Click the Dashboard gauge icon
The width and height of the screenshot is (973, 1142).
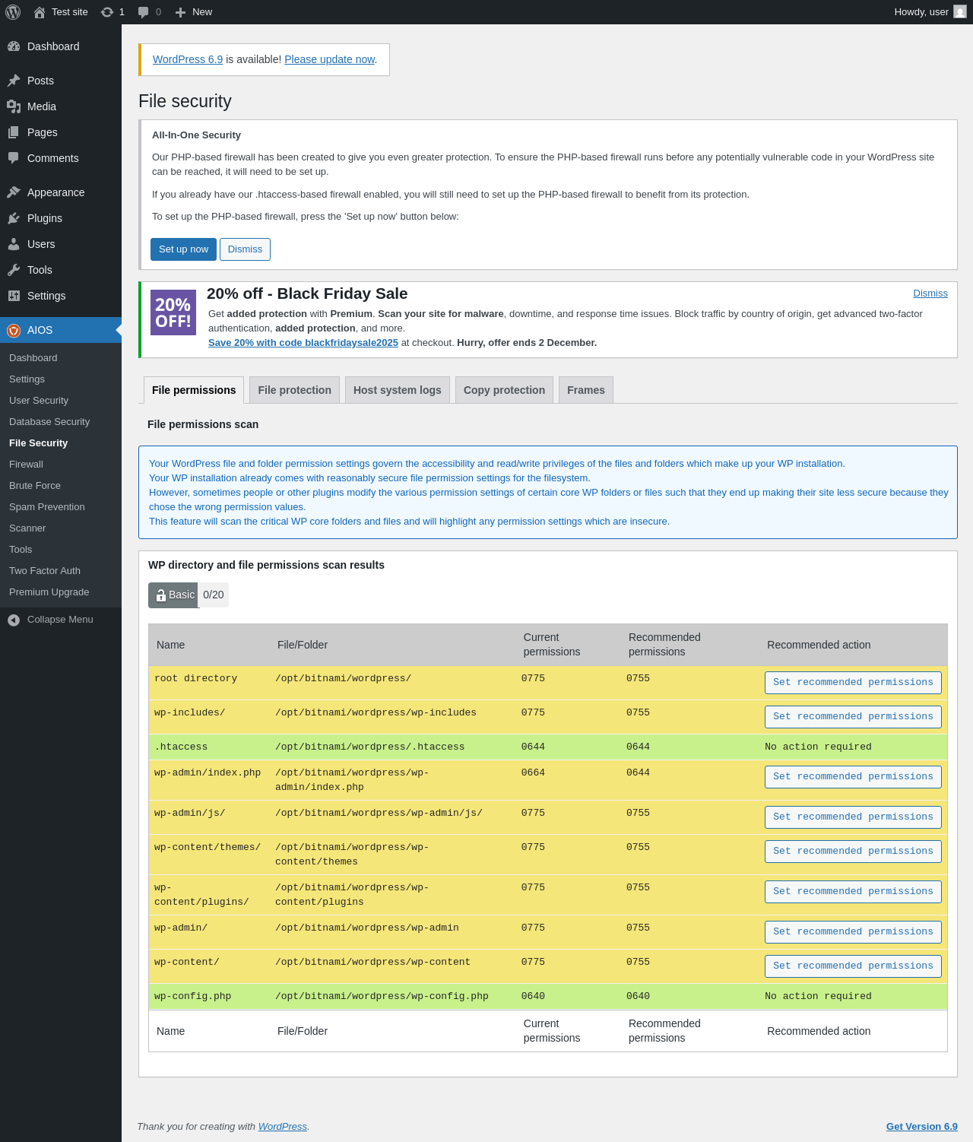tap(14, 46)
